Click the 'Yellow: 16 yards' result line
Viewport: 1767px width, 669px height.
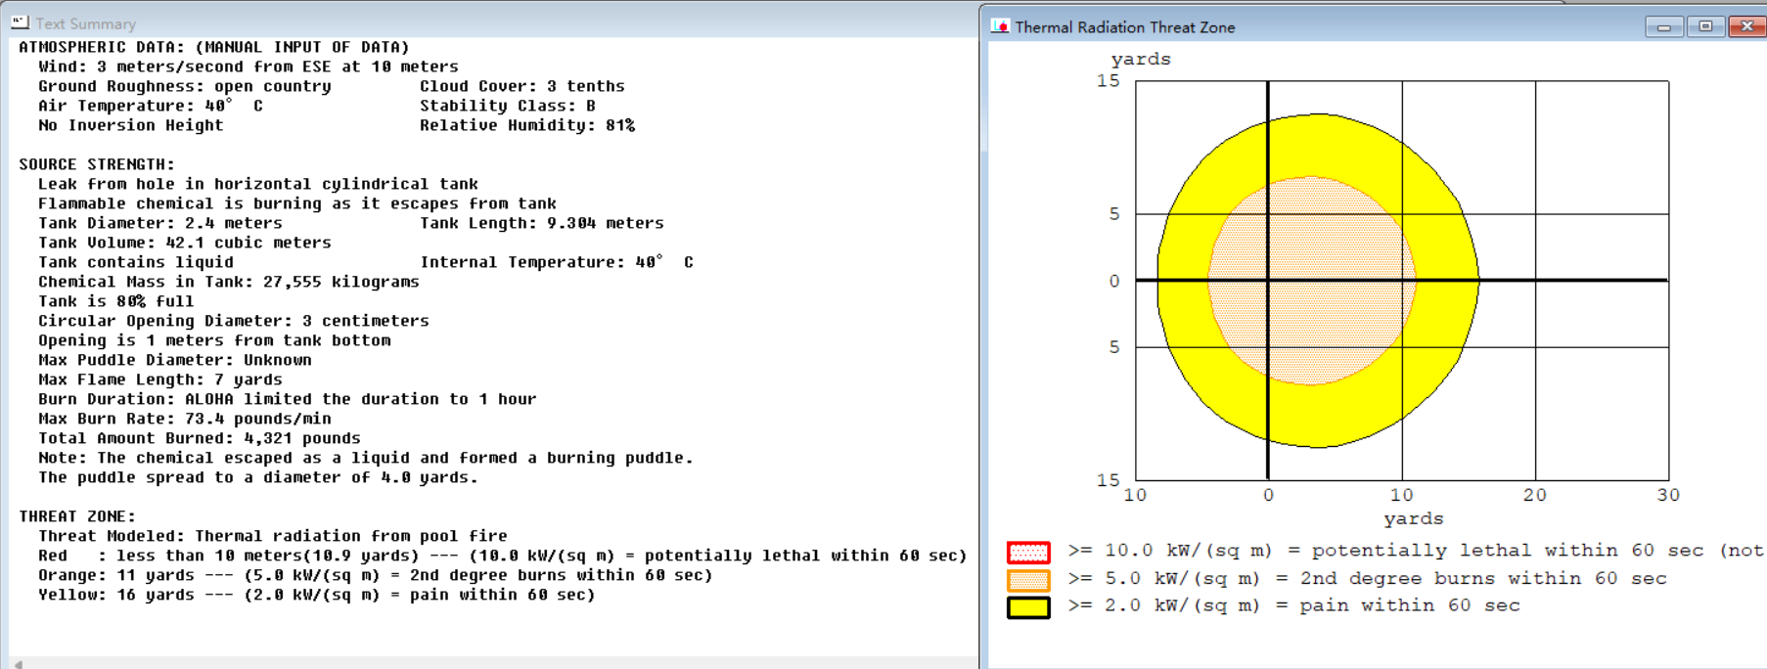pos(317,595)
